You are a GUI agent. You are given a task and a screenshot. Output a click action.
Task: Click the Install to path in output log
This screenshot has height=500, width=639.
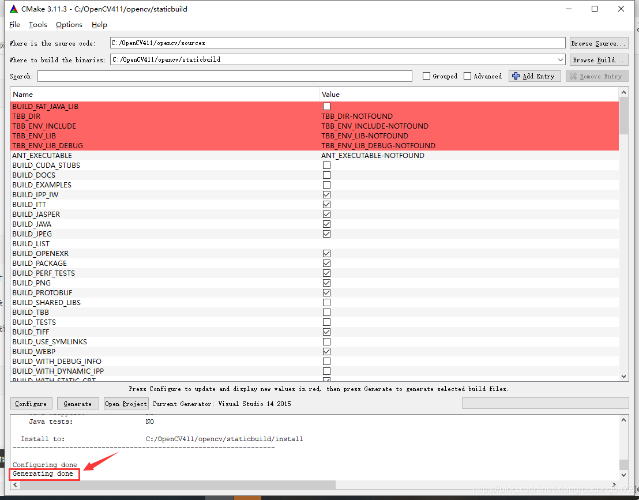tap(224, 439)
